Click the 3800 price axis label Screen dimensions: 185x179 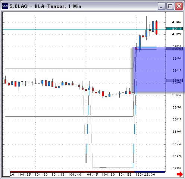[176, 132]
